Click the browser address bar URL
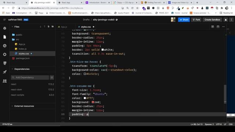235x132 pixels. coord(52,8)
